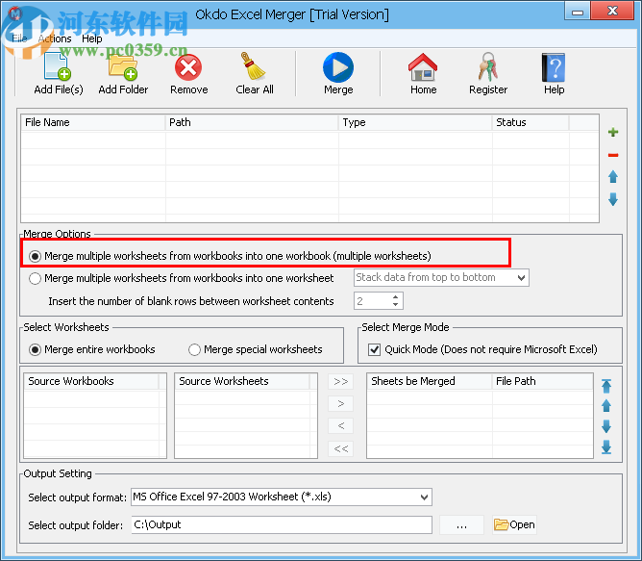The image size is (642, 561).
Task: Click the Register keys icon
Action: click(x=487, y=66)
